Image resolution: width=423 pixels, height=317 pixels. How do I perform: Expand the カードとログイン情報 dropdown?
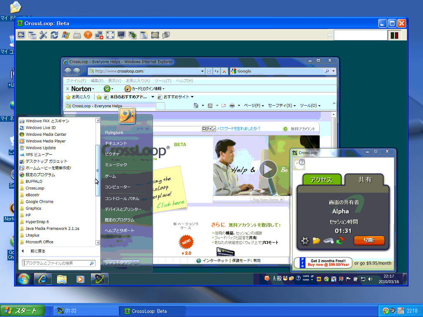(164, 89)
